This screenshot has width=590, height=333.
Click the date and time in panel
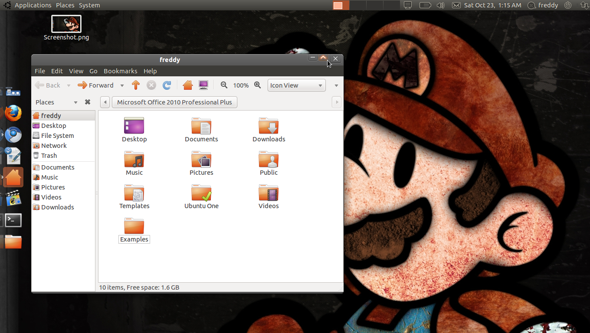click(492, 5)
